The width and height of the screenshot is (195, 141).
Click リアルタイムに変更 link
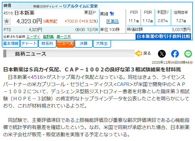tap(80, 6)
